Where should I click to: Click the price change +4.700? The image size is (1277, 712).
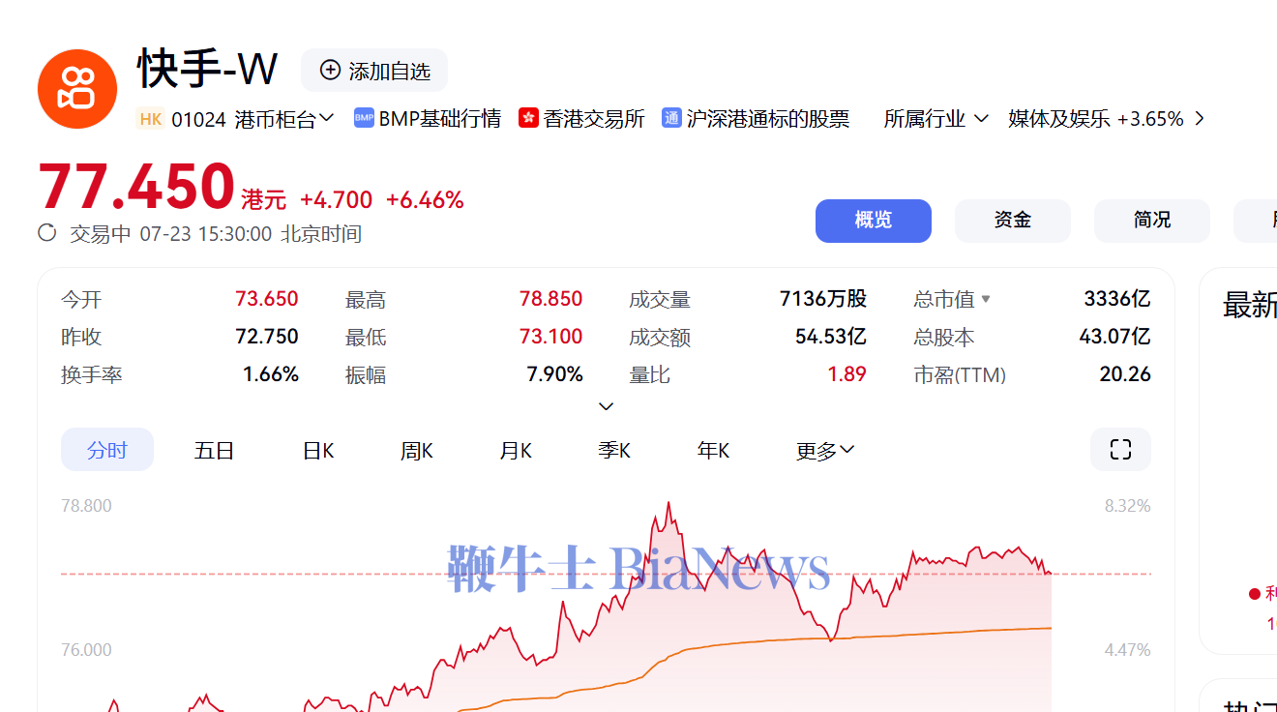(336, 200)
